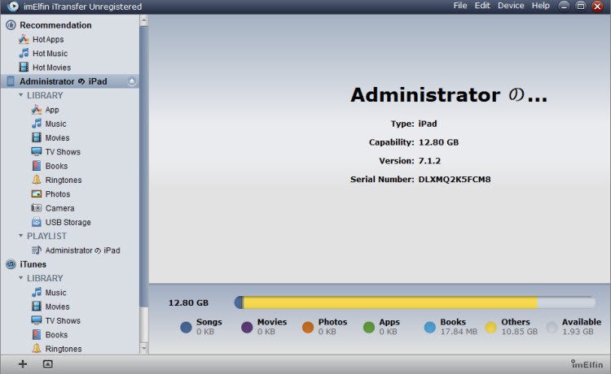This screenshot has width=611, height=374.
Task: Click the plus add button
Action: point(23,364)
